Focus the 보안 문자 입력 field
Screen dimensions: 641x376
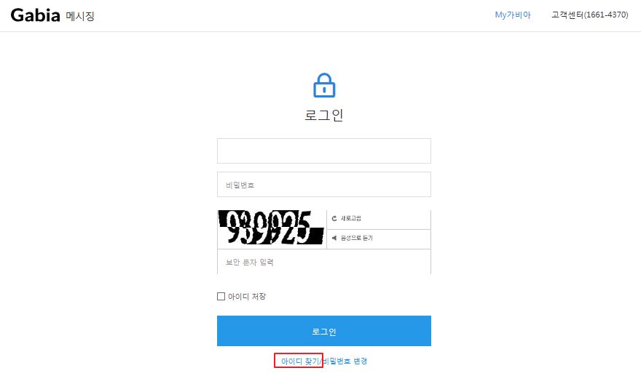[x=323, y=262]
